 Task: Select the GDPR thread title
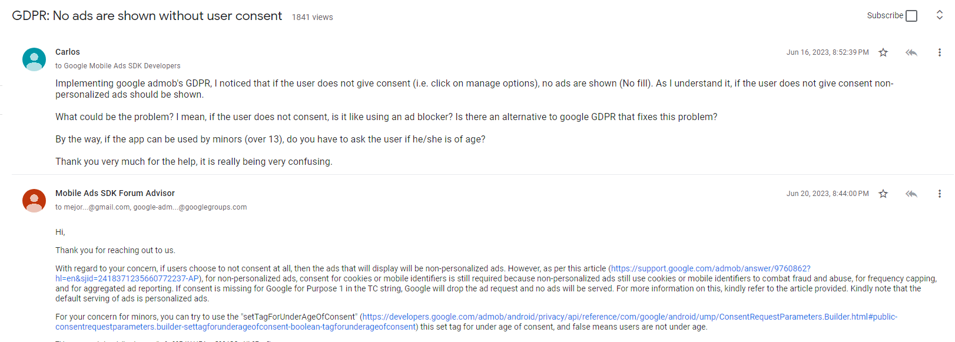click(147, 16)
